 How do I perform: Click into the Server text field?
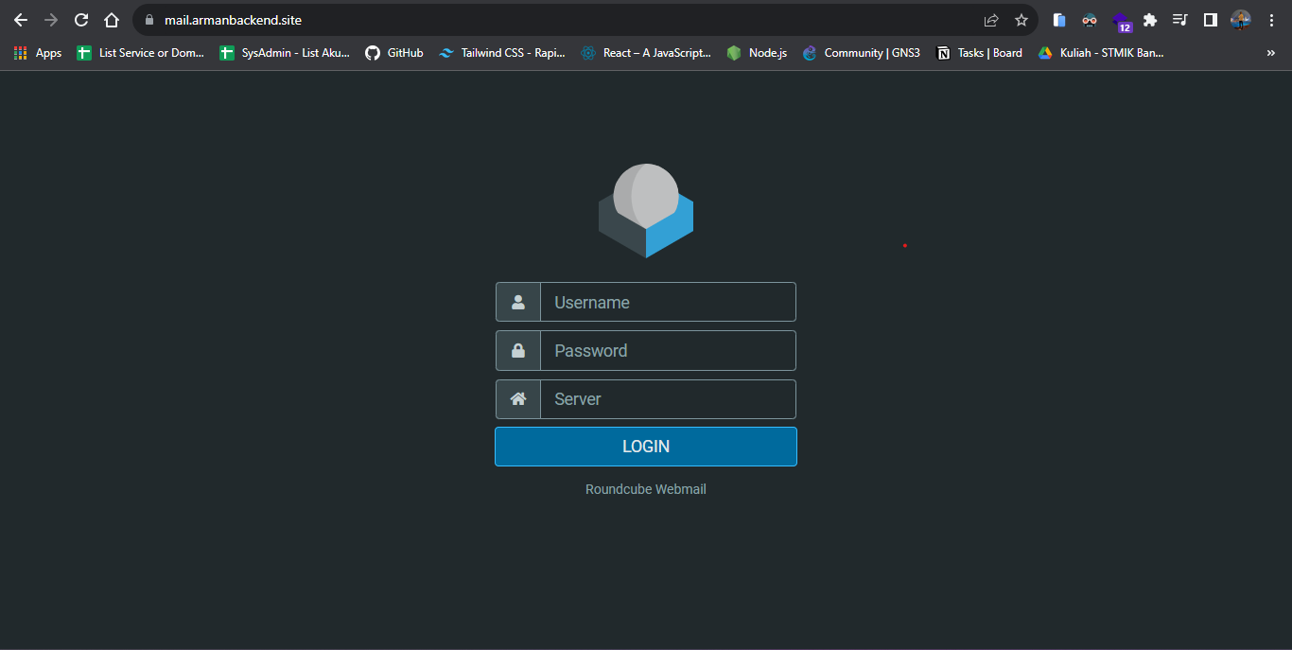(668, 399)
